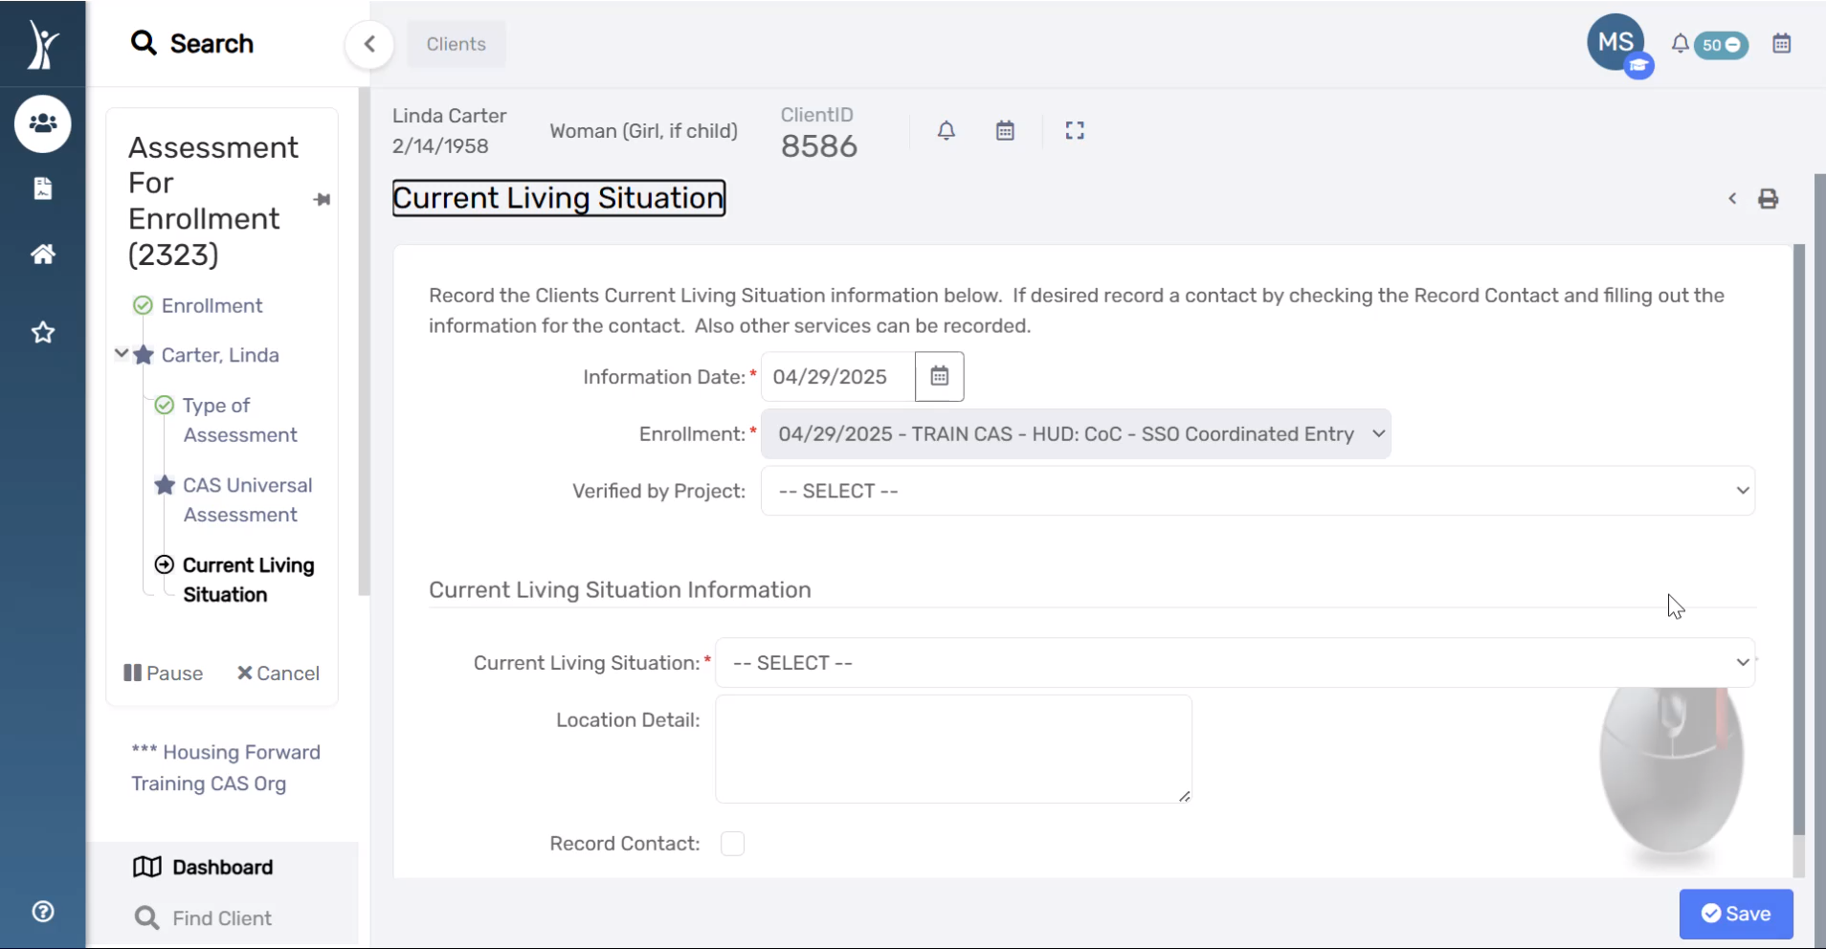Pin the Assessment For Enrollment panel
1826x949 pixels.
[322, 200]
